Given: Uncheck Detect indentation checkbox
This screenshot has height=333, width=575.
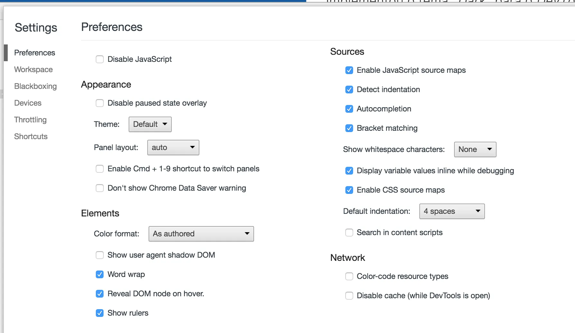Looking at the screenshot, I should [x=349, y=90].
